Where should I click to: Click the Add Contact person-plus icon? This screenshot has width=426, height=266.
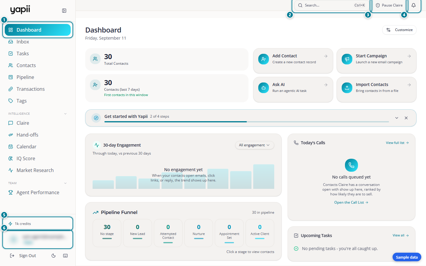[x=264, y=59]
